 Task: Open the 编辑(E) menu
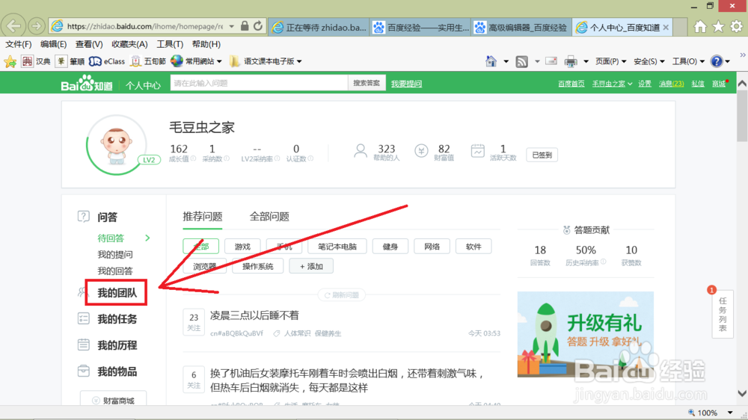click(x=53, y=44)
